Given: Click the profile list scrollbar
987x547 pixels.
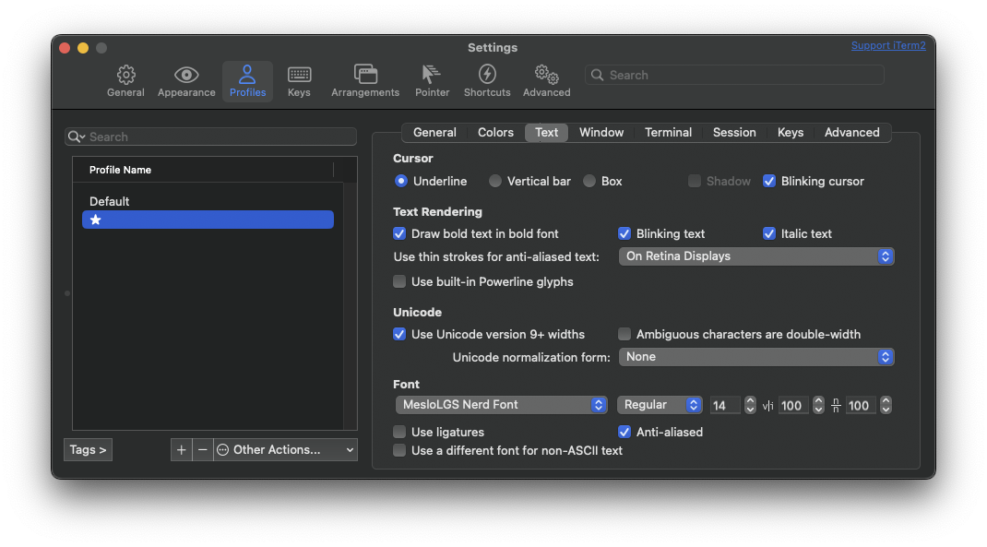Looking at the screenshot, I should point(351,305).
